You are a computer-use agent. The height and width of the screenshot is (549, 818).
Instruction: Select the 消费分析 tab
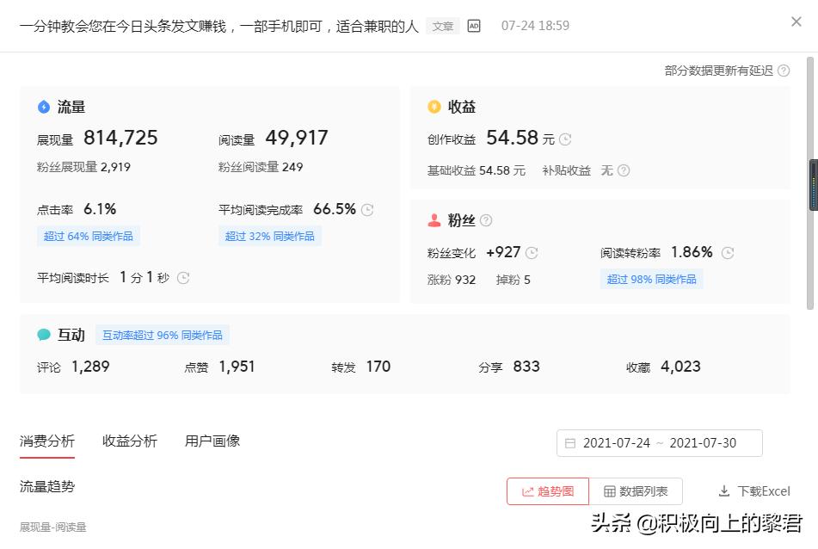(46, 441)
